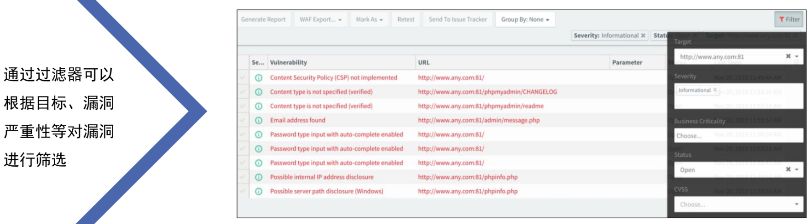Check the Possible server path disclosure row
The height and width of the screenshot is (224, 808).
point(243,192)
